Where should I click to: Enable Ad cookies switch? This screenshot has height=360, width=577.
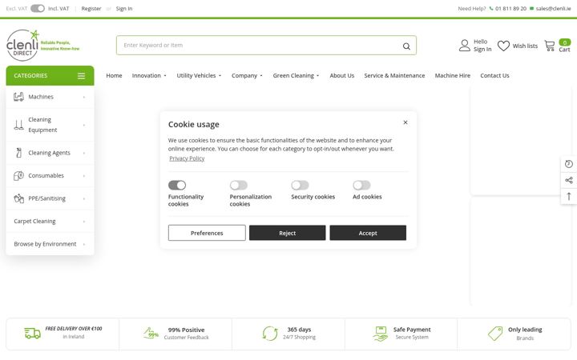pyautogui.click(x=361, y=185)
